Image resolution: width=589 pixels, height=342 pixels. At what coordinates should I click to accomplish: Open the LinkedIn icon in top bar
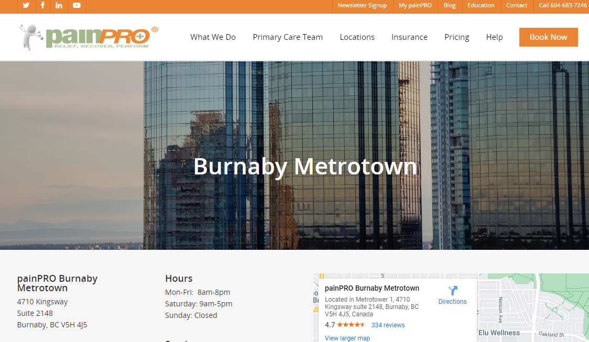tap(59, 5)
